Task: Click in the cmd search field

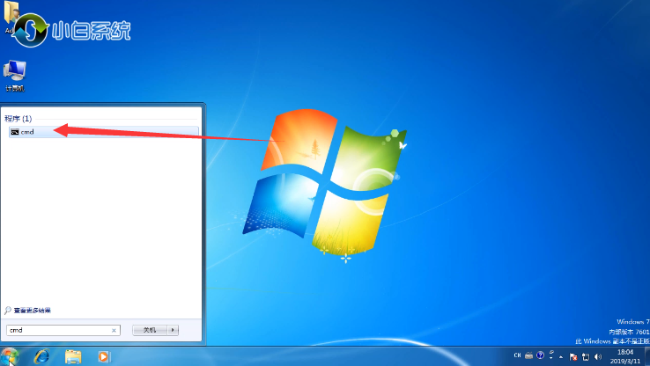Action: [57, 330]
